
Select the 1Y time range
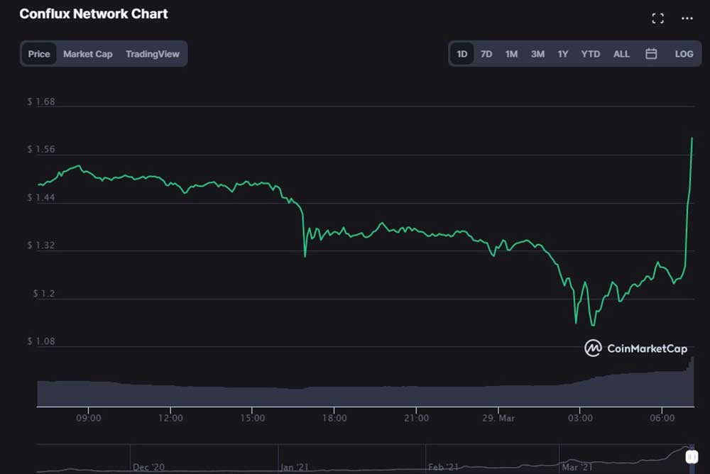562,54
